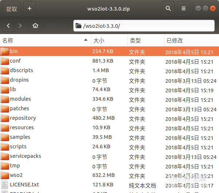
Task: Click the location path field /wso2iot-3.3.0/
Action: click(144, 26)
